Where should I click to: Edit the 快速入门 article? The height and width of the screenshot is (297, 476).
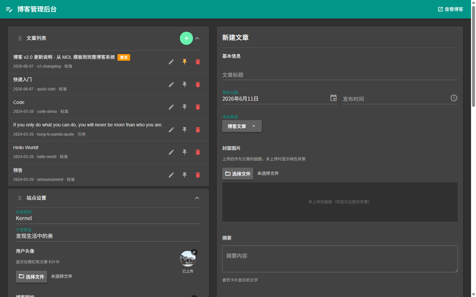point(171,84)
